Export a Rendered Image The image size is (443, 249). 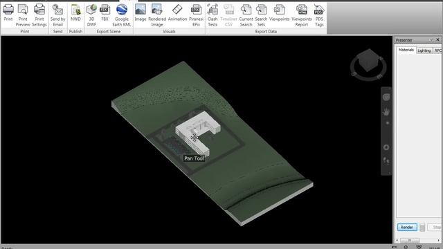pos(157,15)
